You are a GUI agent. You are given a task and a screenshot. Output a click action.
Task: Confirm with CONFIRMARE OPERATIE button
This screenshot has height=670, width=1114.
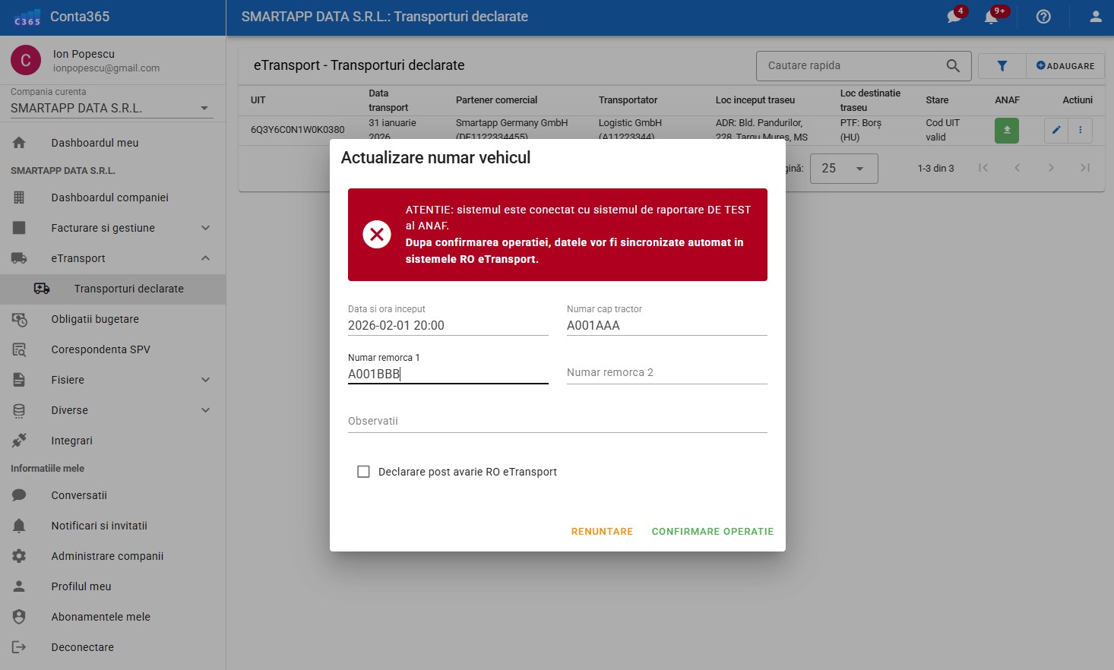[x=712, y=532]
